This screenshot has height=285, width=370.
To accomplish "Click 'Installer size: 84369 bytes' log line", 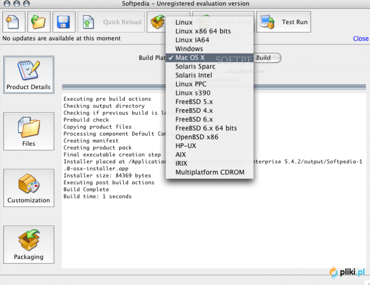I will 107,175.
